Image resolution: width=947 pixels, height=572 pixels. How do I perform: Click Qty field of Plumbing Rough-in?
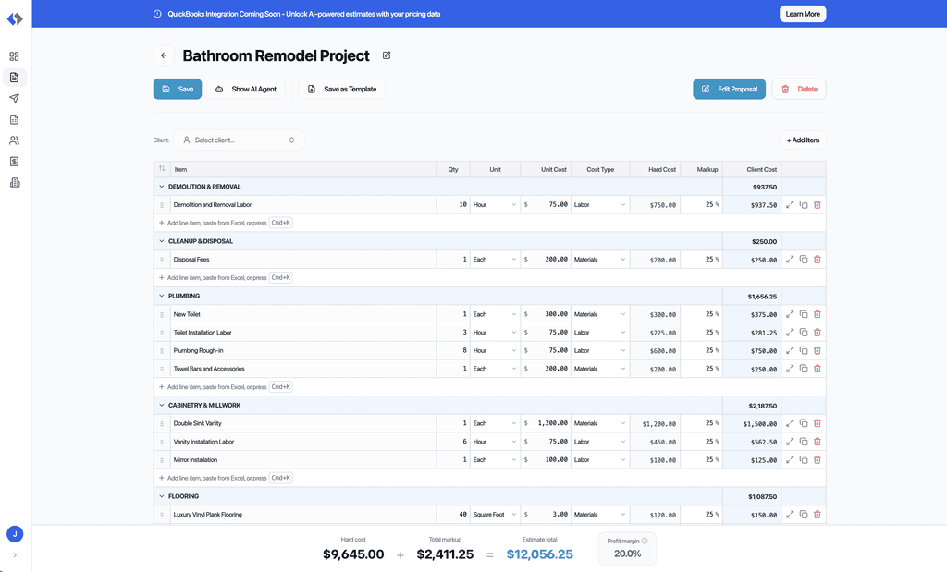tap(453, 350)
